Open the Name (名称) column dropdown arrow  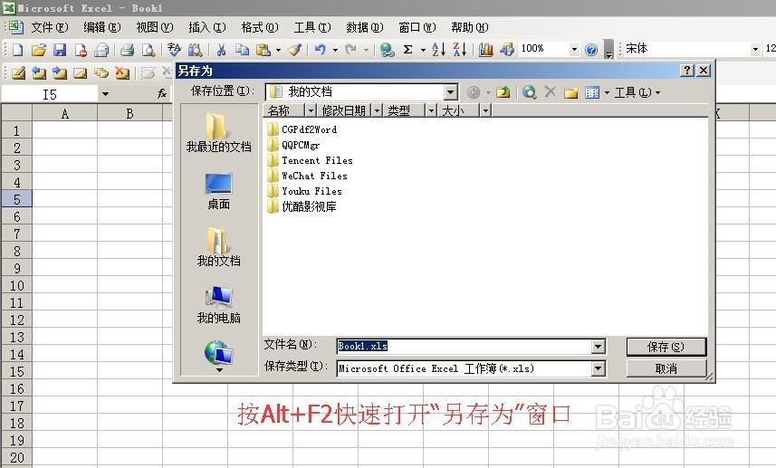tap(311, 110)
